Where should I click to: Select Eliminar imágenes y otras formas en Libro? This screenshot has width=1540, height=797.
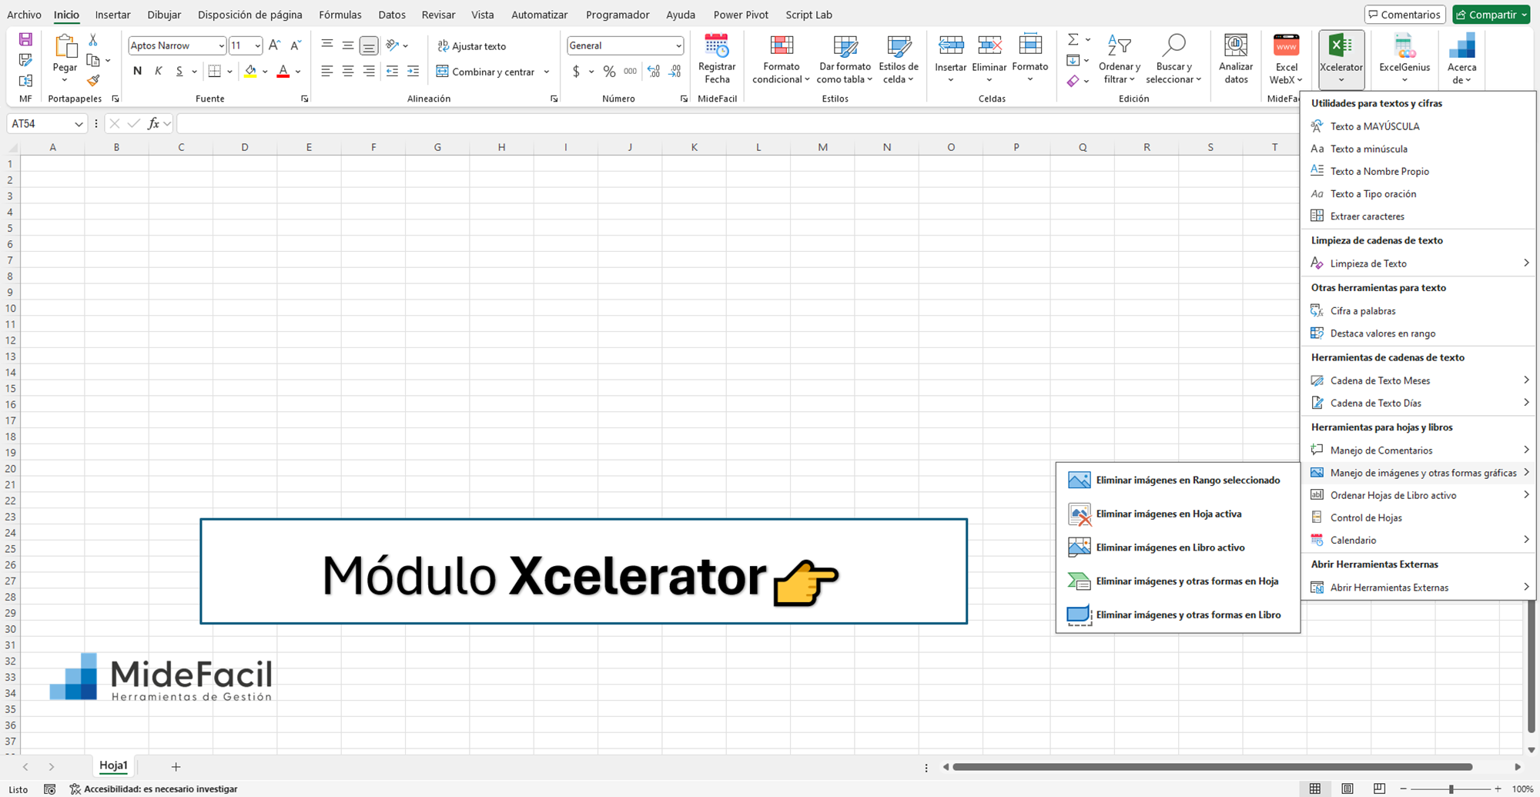[x=1178, y=614]
